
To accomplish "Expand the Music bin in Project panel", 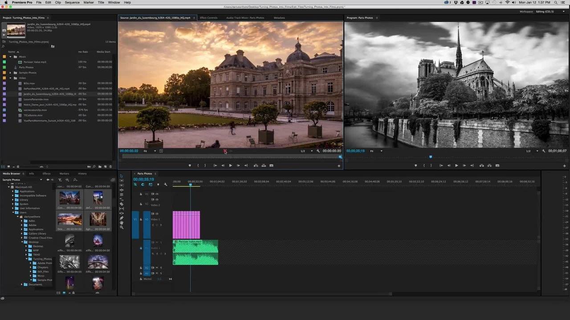I will [10, 56].
